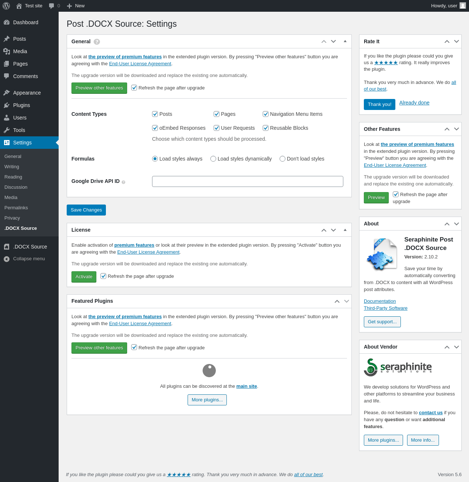Move the About panel down
469x482 pixels.
click(457, 224)
